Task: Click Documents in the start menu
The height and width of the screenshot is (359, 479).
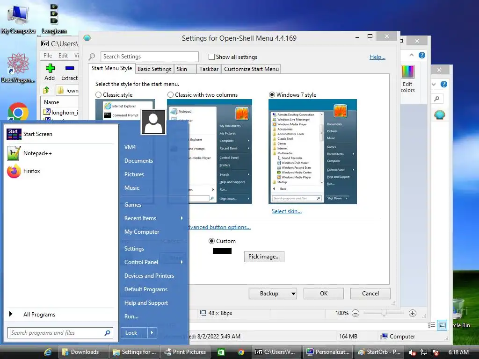Action: tap(138, 161)
